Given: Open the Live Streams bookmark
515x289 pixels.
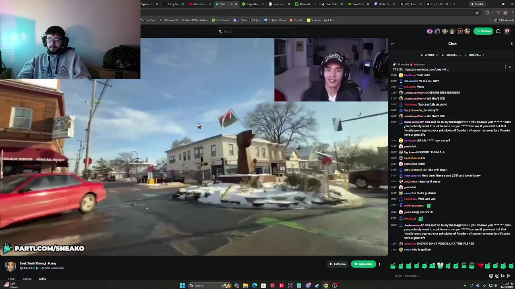Looking at the screenshot, I should coord(221,20).
